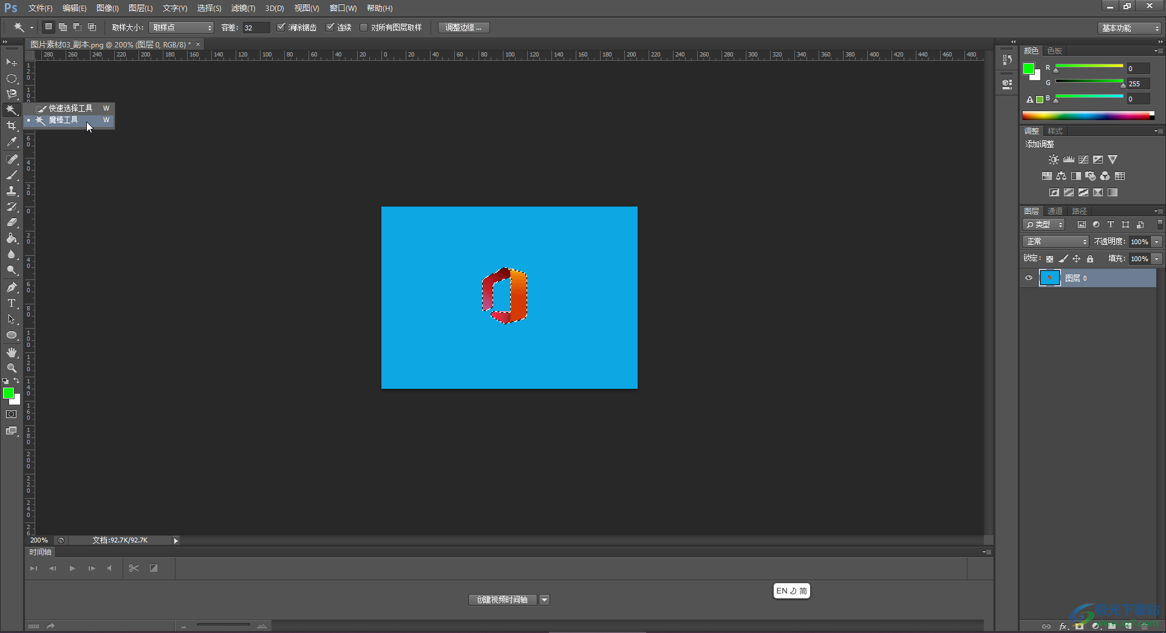Select the History Brush tool
The width and height of the screenshot is (1166, 633).
coord(12,207)
